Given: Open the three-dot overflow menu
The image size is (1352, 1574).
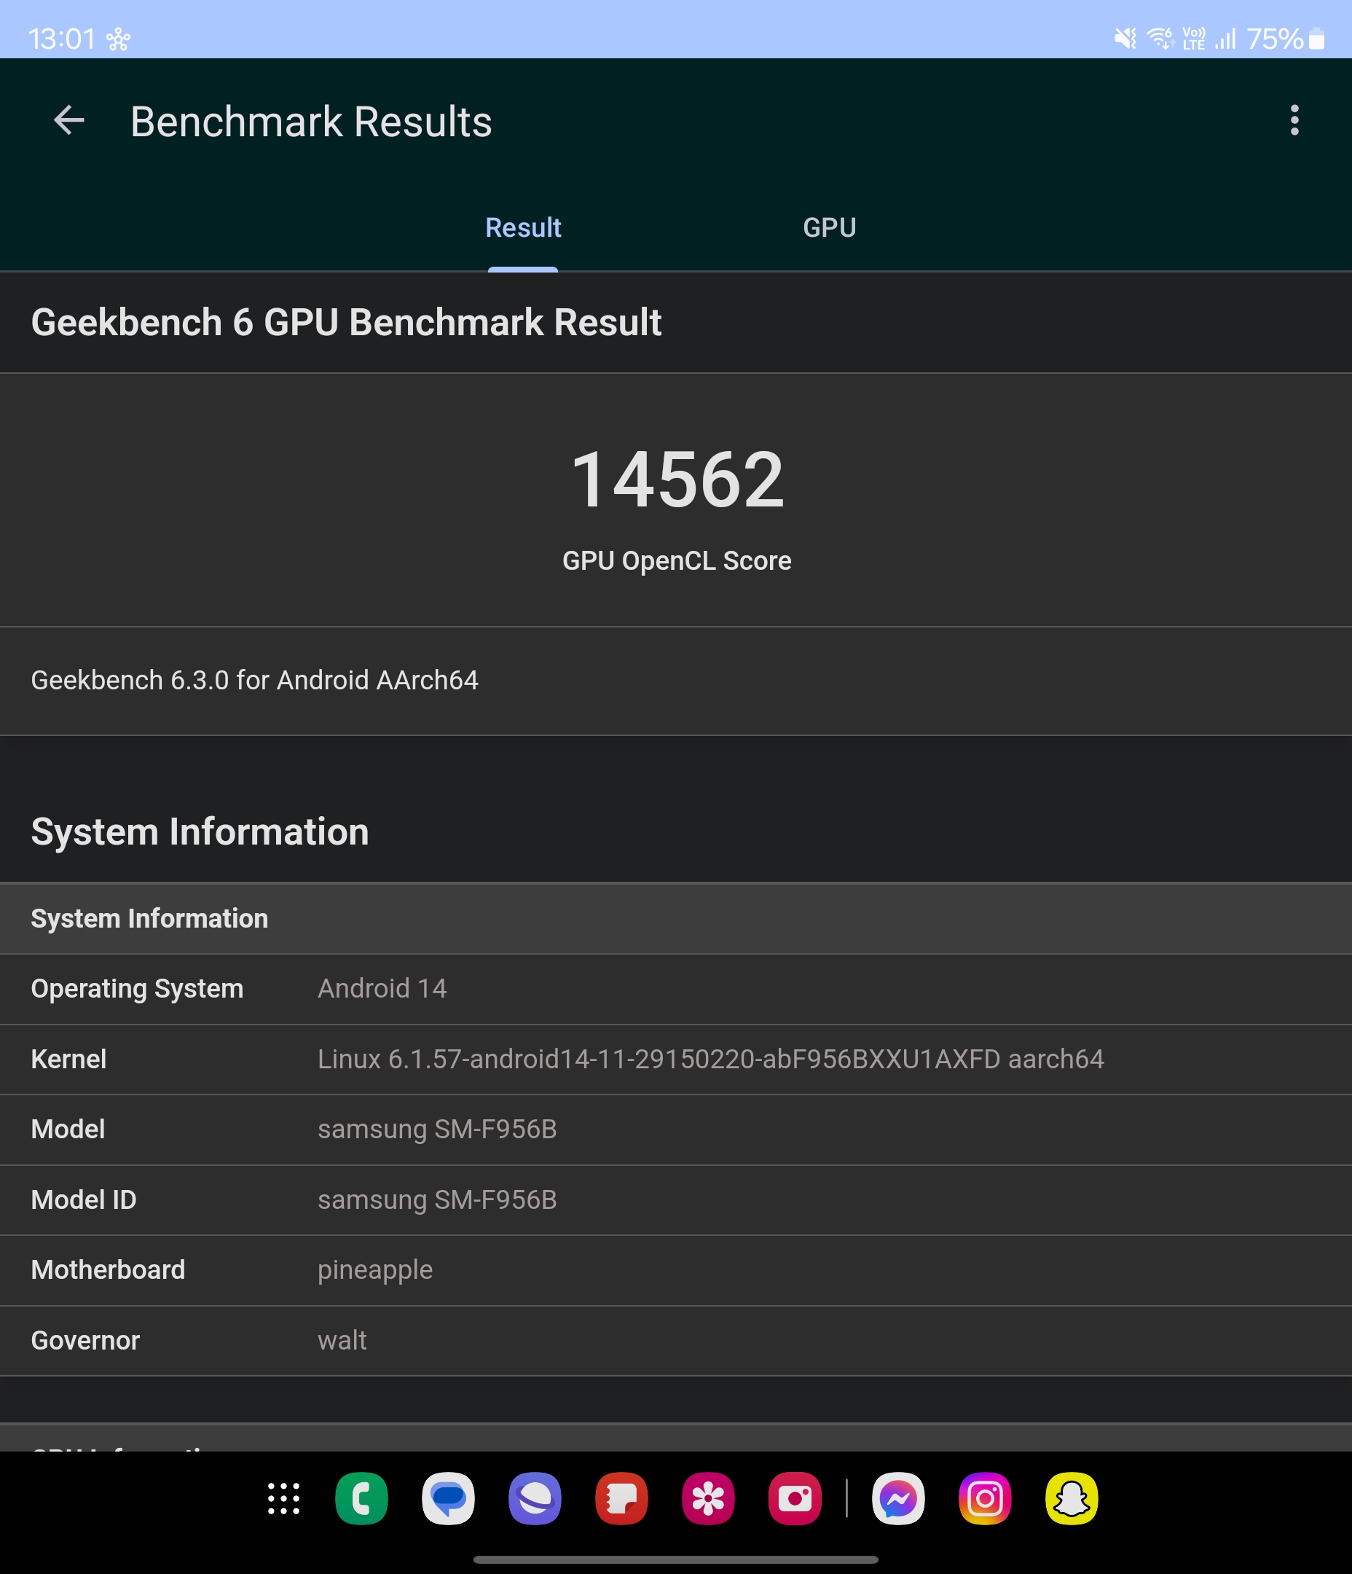Looking at the screenshot, I should click(1294, 121).
